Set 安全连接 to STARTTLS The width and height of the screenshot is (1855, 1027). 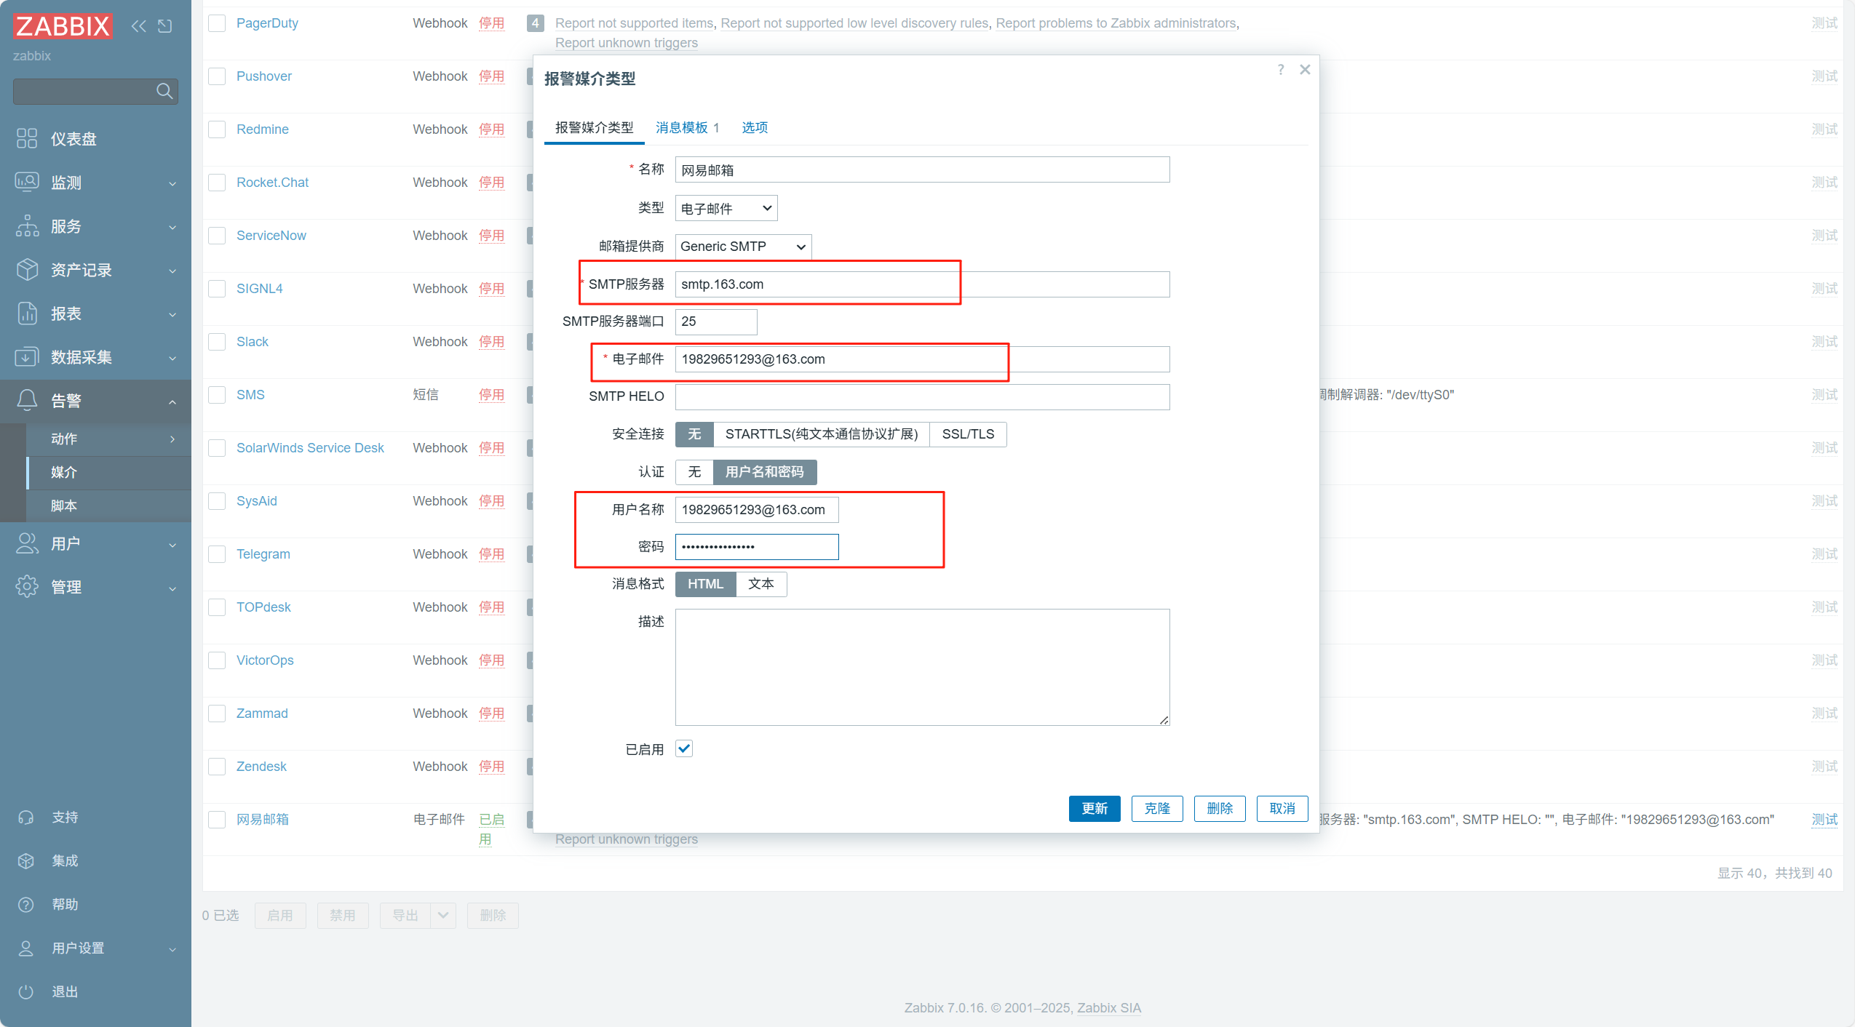pyautogui.click(x=822, y=434)
